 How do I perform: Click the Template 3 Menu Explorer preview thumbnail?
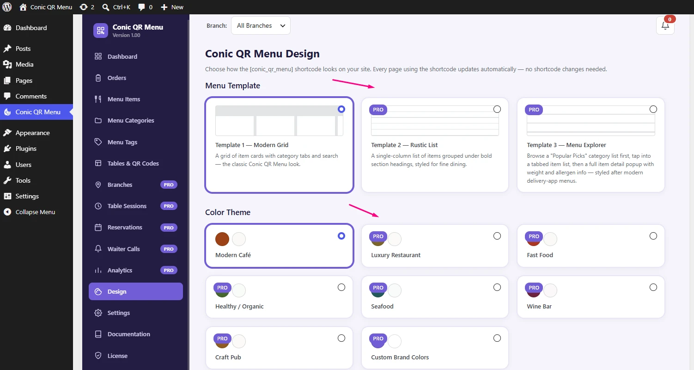[591, 121]
